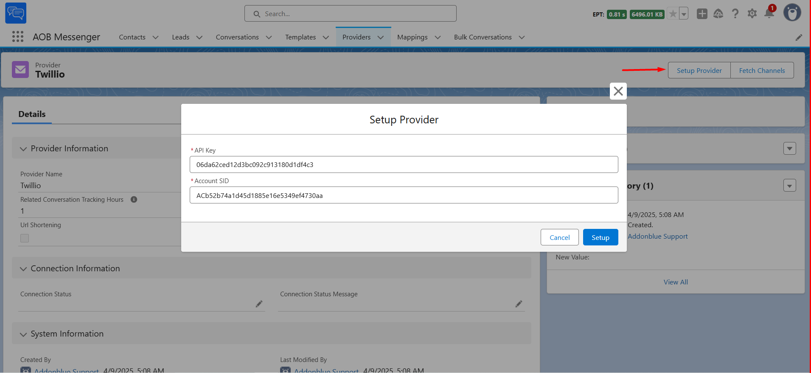This screenshot has width=811, height=373.
Task: Open the App Launcher grid icon
Action: (18, 37)
